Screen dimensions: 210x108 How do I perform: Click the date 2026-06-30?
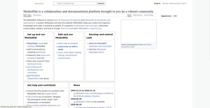pos(76,99)
